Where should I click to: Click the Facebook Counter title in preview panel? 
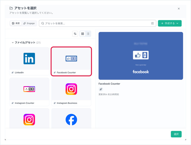pos(109,84)
